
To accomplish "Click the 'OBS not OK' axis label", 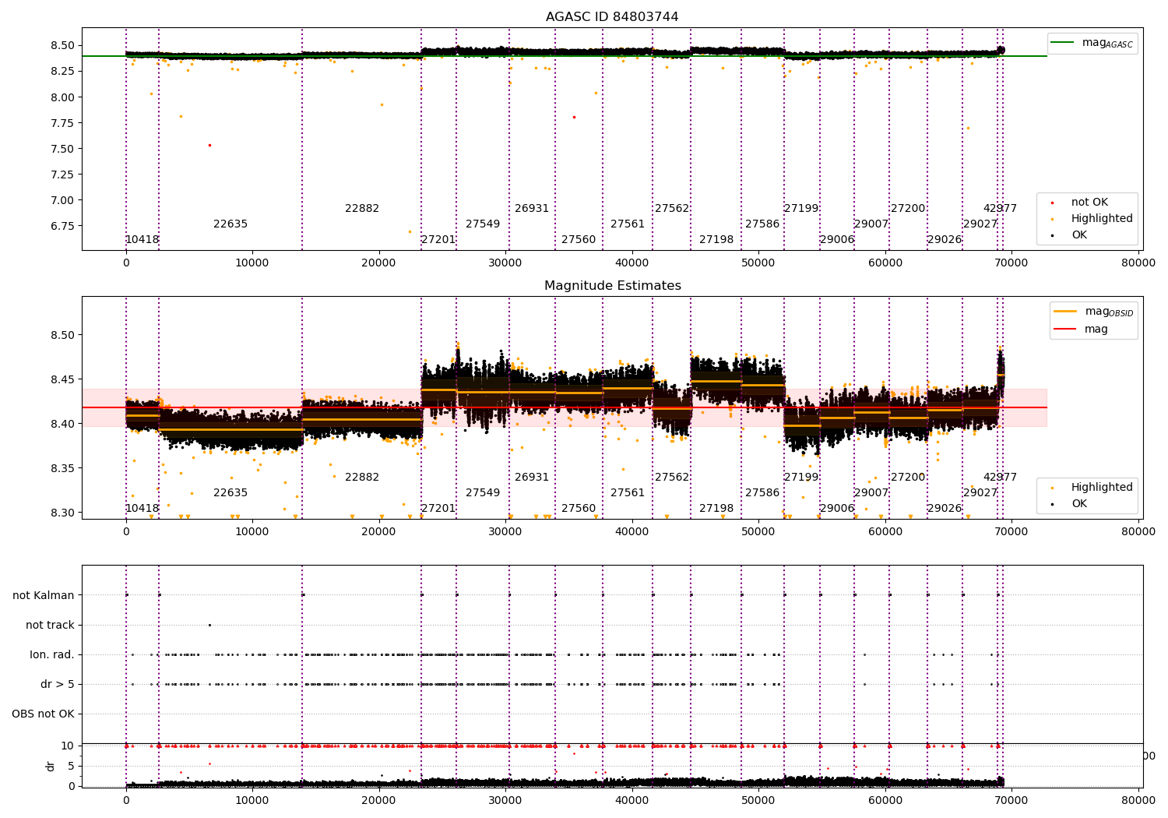I will point(44,714).
